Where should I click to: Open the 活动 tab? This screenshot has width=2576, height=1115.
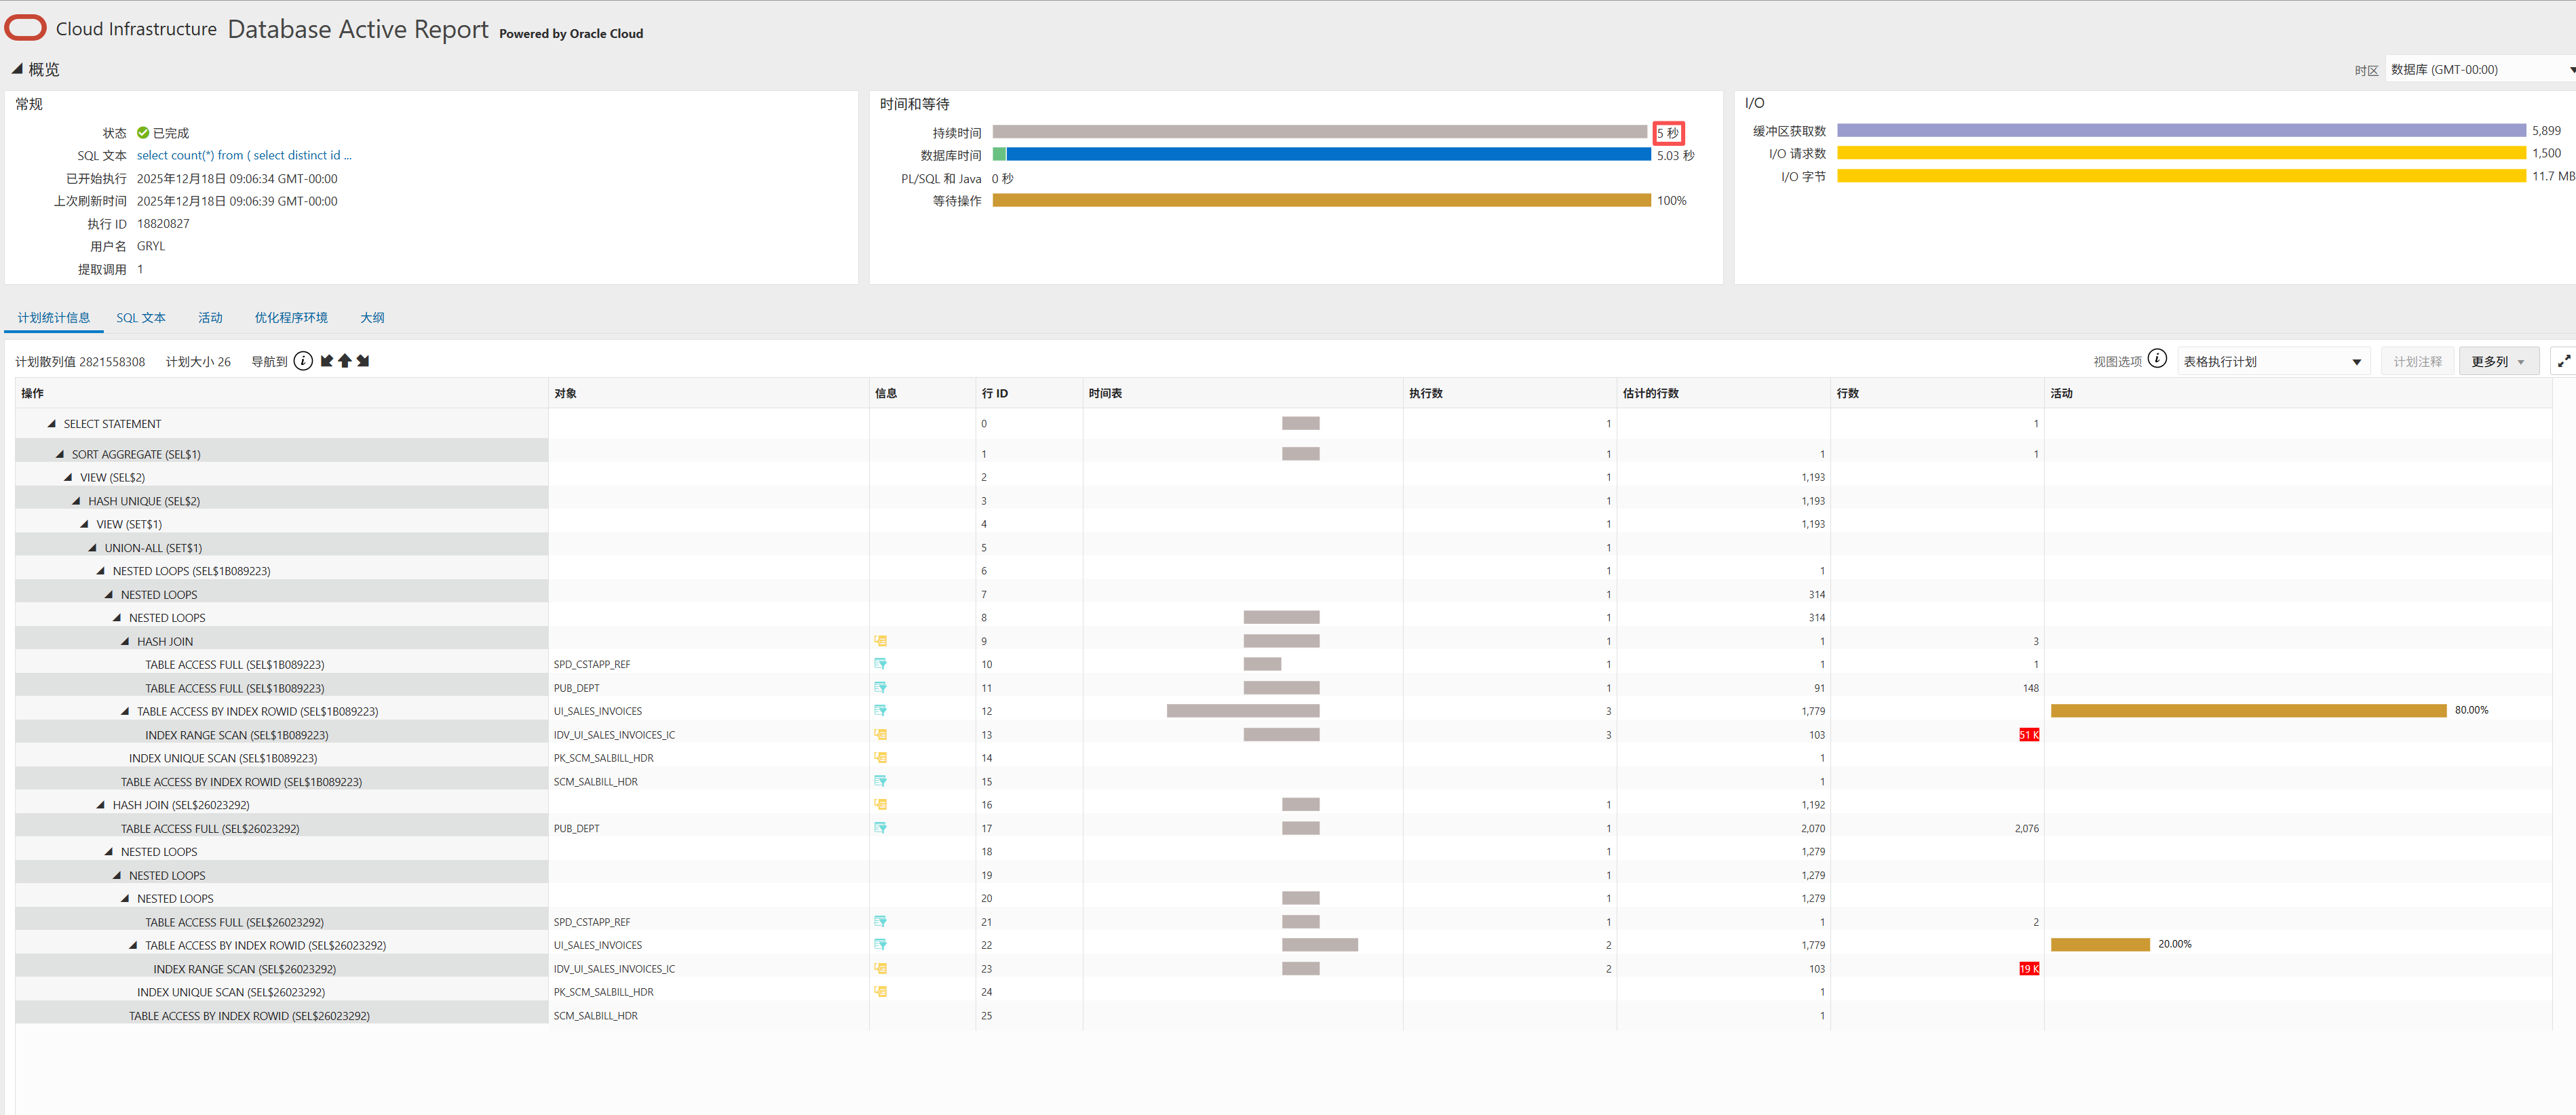coord(210,317)
